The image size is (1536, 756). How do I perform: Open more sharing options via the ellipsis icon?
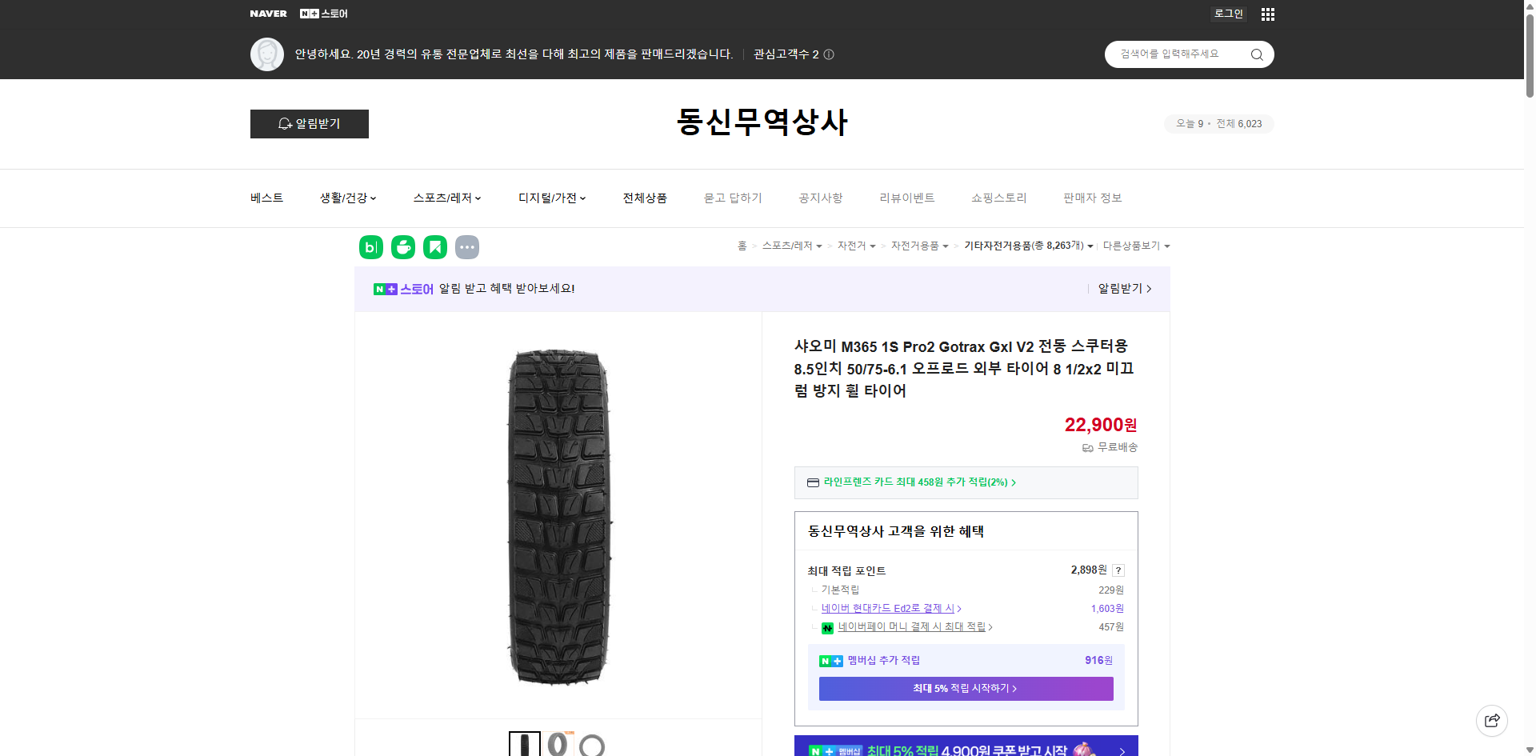[x=467, y=247]
